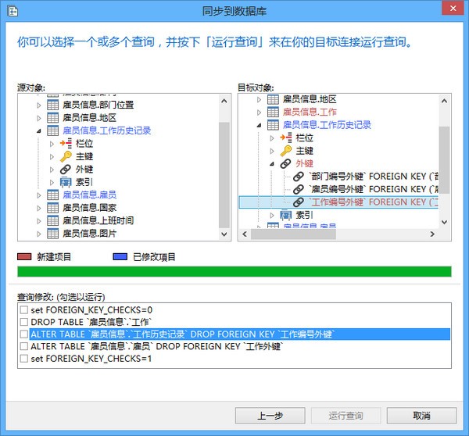Select source 雇员信息.上班时间 tree row

tap(98, 220)
